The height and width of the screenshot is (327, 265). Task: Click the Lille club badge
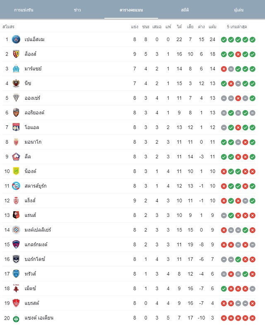16,156
